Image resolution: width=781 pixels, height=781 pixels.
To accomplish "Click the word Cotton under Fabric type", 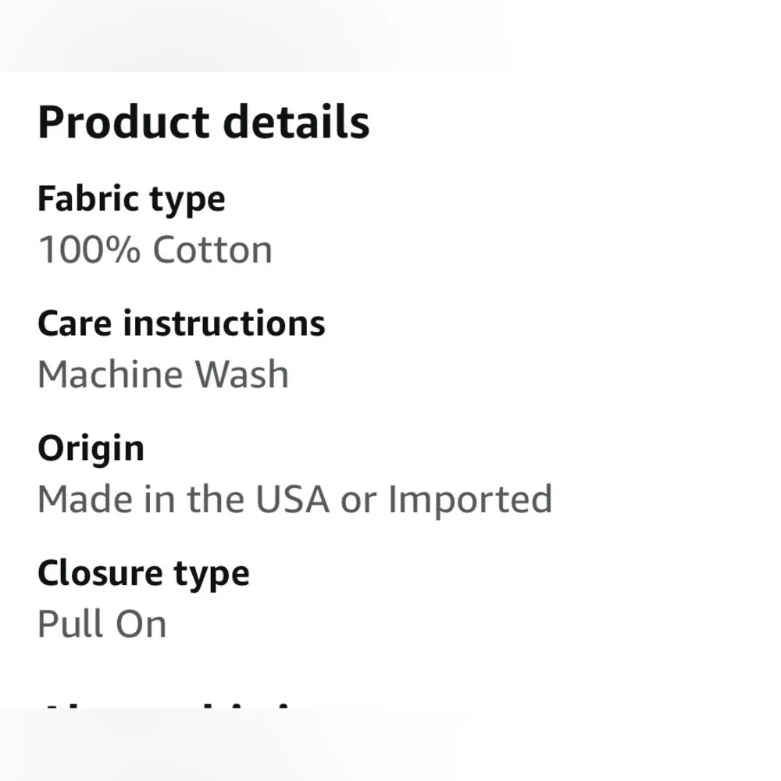I will click(x=212, y=250).
